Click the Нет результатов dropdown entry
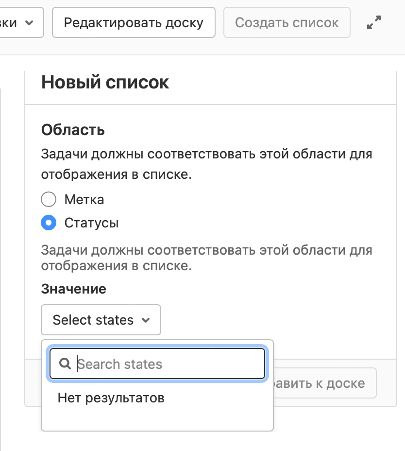Viewport: 405px width, 451px height. pos(111,398)
